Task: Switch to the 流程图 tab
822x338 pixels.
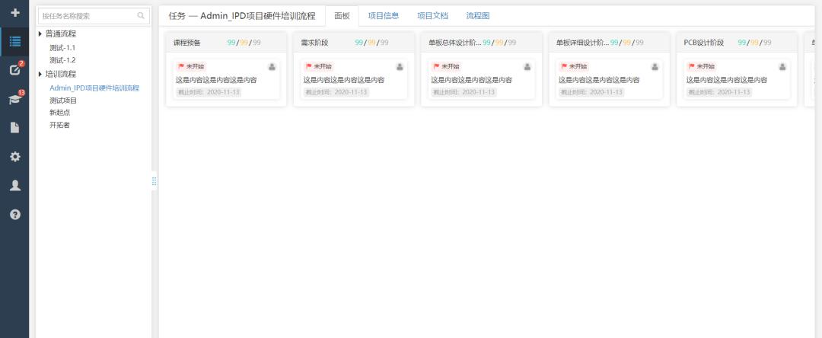Action: (477, 16)
